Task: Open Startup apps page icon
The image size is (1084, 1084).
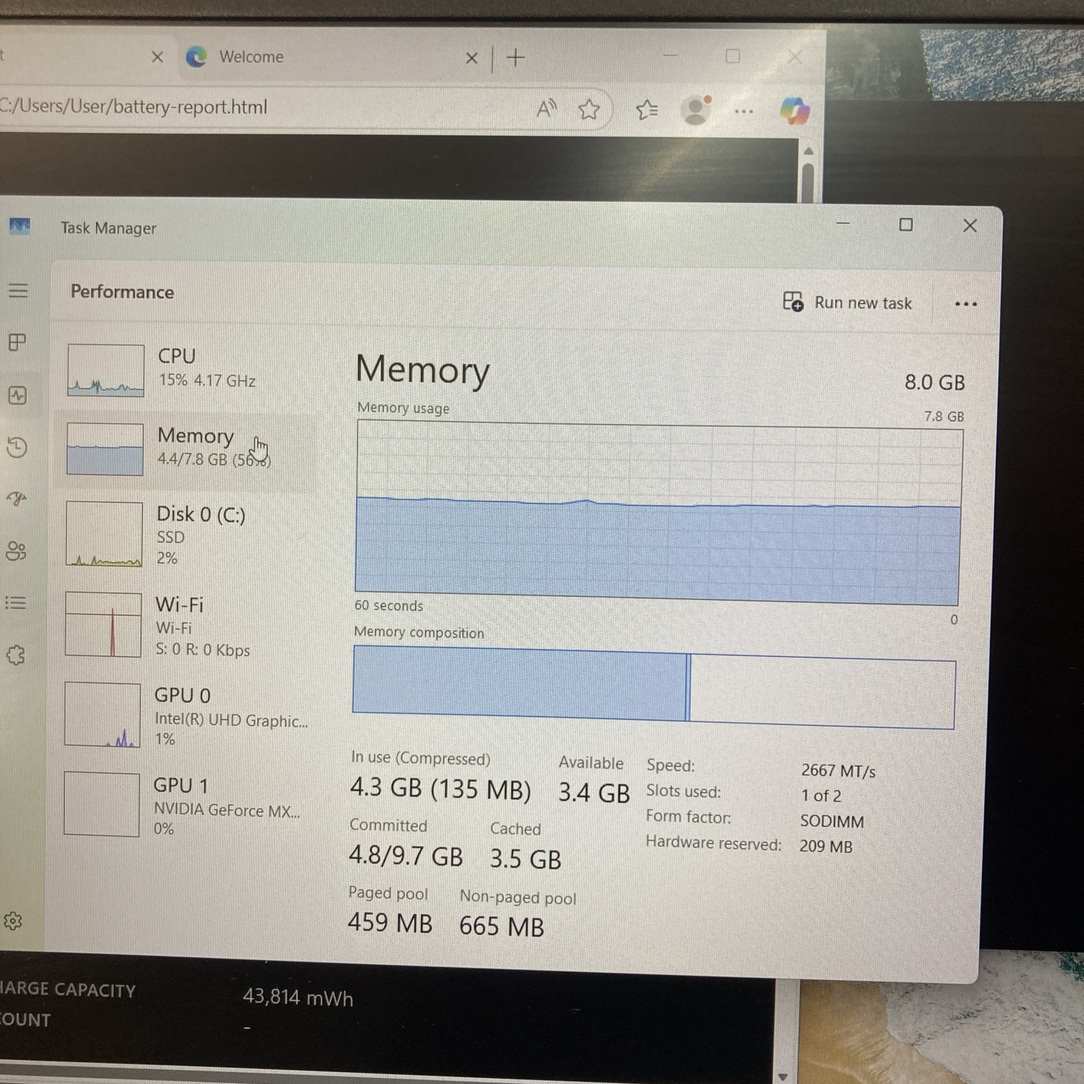Action: (16, 499)
